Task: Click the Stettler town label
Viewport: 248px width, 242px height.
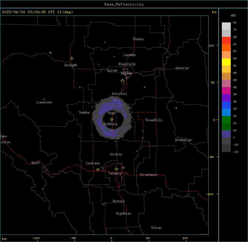Action: tap(182, 68)
